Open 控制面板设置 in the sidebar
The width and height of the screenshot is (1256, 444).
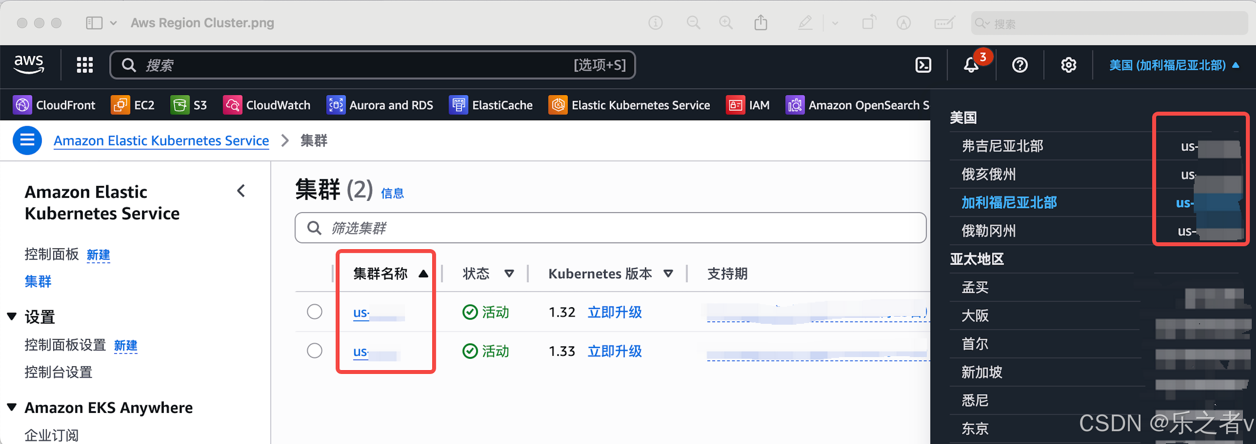point(65,345)
